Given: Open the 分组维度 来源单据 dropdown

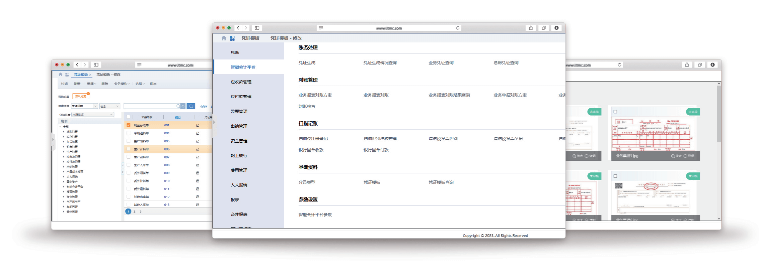Looking at the screenshot, I should point(93,115).
